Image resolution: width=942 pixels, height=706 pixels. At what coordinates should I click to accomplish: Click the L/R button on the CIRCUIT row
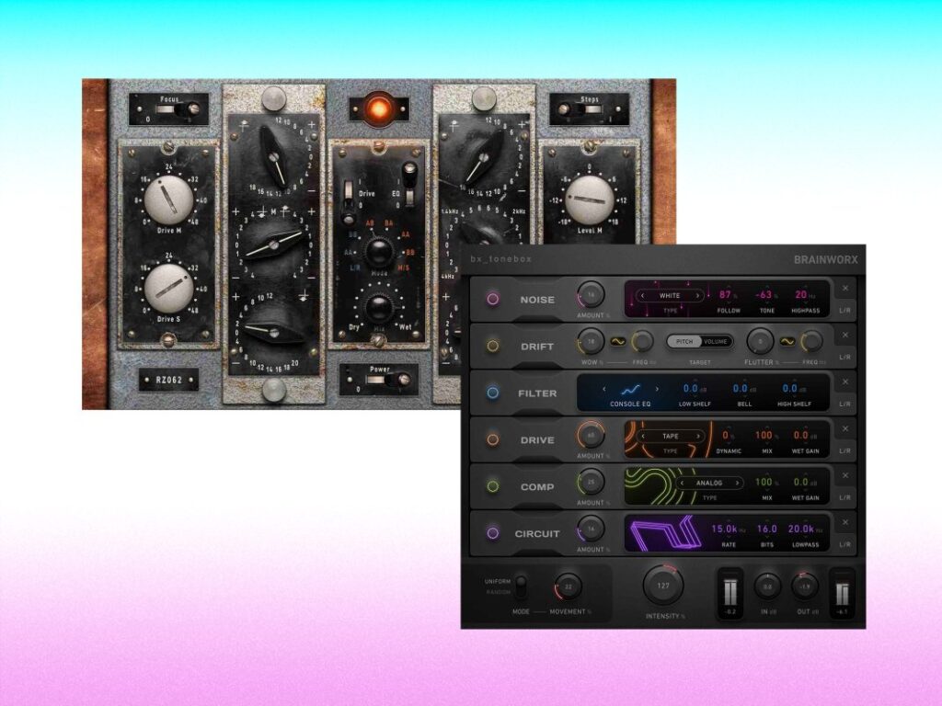point(844,544)
